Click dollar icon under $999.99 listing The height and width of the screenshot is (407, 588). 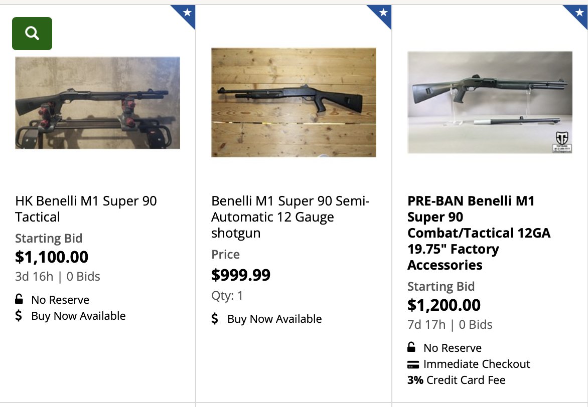(215, 319)
